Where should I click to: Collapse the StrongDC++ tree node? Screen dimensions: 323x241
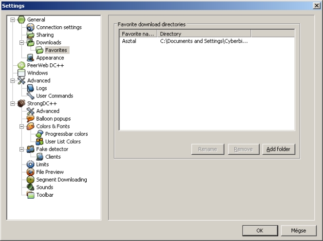pyautogui.click(x=13, y=104)
